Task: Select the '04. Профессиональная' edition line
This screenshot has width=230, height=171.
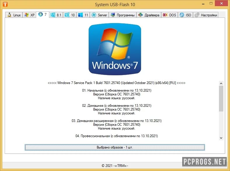Action: 117,136
